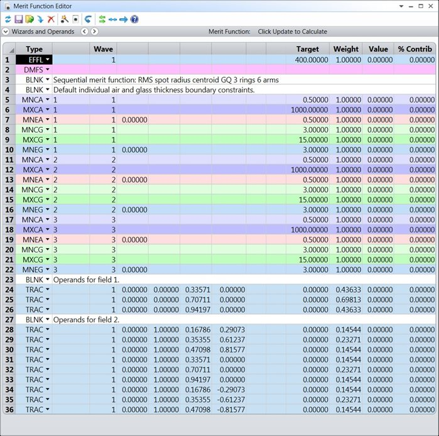The image size is (439, 436).
Task: Click the % Contrib column header
Action: pos(415,49)
